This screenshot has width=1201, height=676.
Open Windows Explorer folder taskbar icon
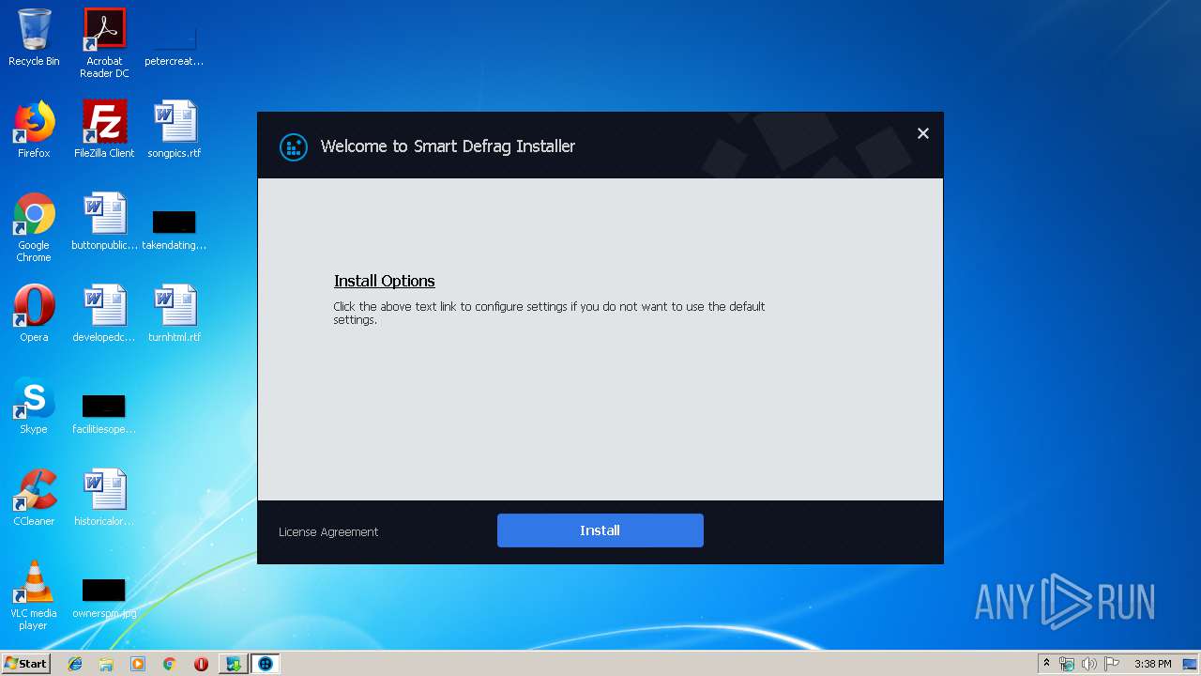[106, 664]
